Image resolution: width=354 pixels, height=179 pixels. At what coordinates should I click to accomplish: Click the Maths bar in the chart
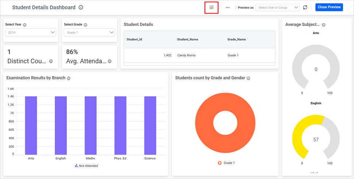point(90,126)
